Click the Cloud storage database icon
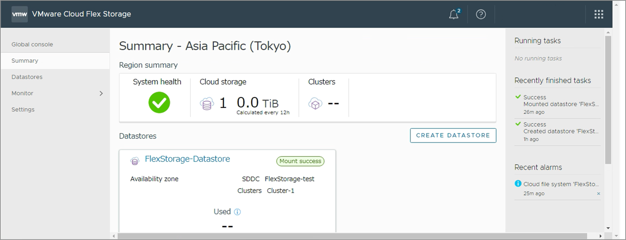The height and width of the screenshot is (240, 626). [207, 104]
